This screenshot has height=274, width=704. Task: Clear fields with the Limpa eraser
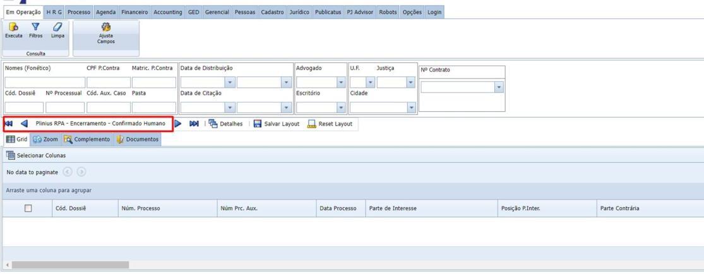click(57, 30)
